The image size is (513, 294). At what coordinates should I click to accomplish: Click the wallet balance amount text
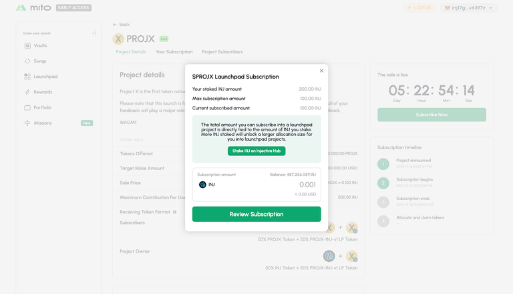(x=293, y=175)
